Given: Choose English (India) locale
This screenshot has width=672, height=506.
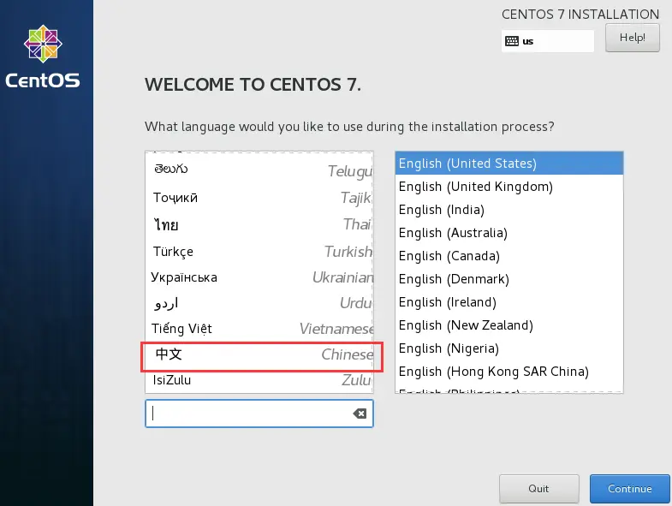Looking at the screenshot, I should point(509,210).
